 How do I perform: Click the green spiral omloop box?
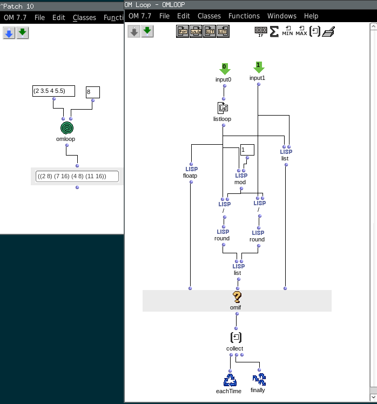(67, 128)
